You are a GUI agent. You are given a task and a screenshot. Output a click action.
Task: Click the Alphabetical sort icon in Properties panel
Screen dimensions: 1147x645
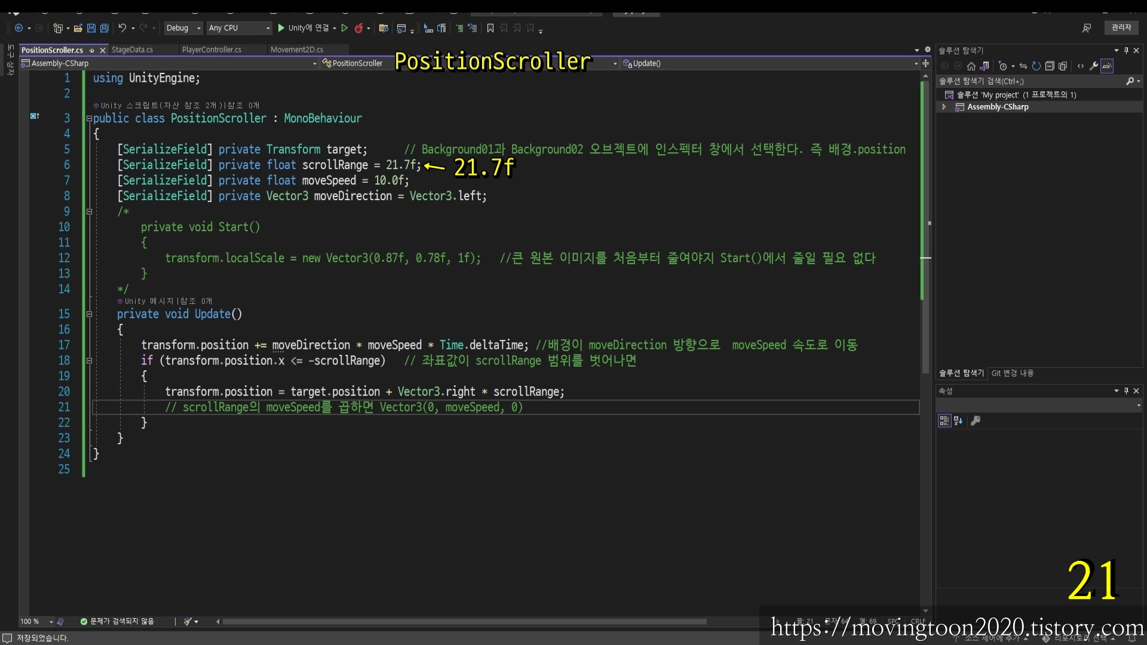958,421
